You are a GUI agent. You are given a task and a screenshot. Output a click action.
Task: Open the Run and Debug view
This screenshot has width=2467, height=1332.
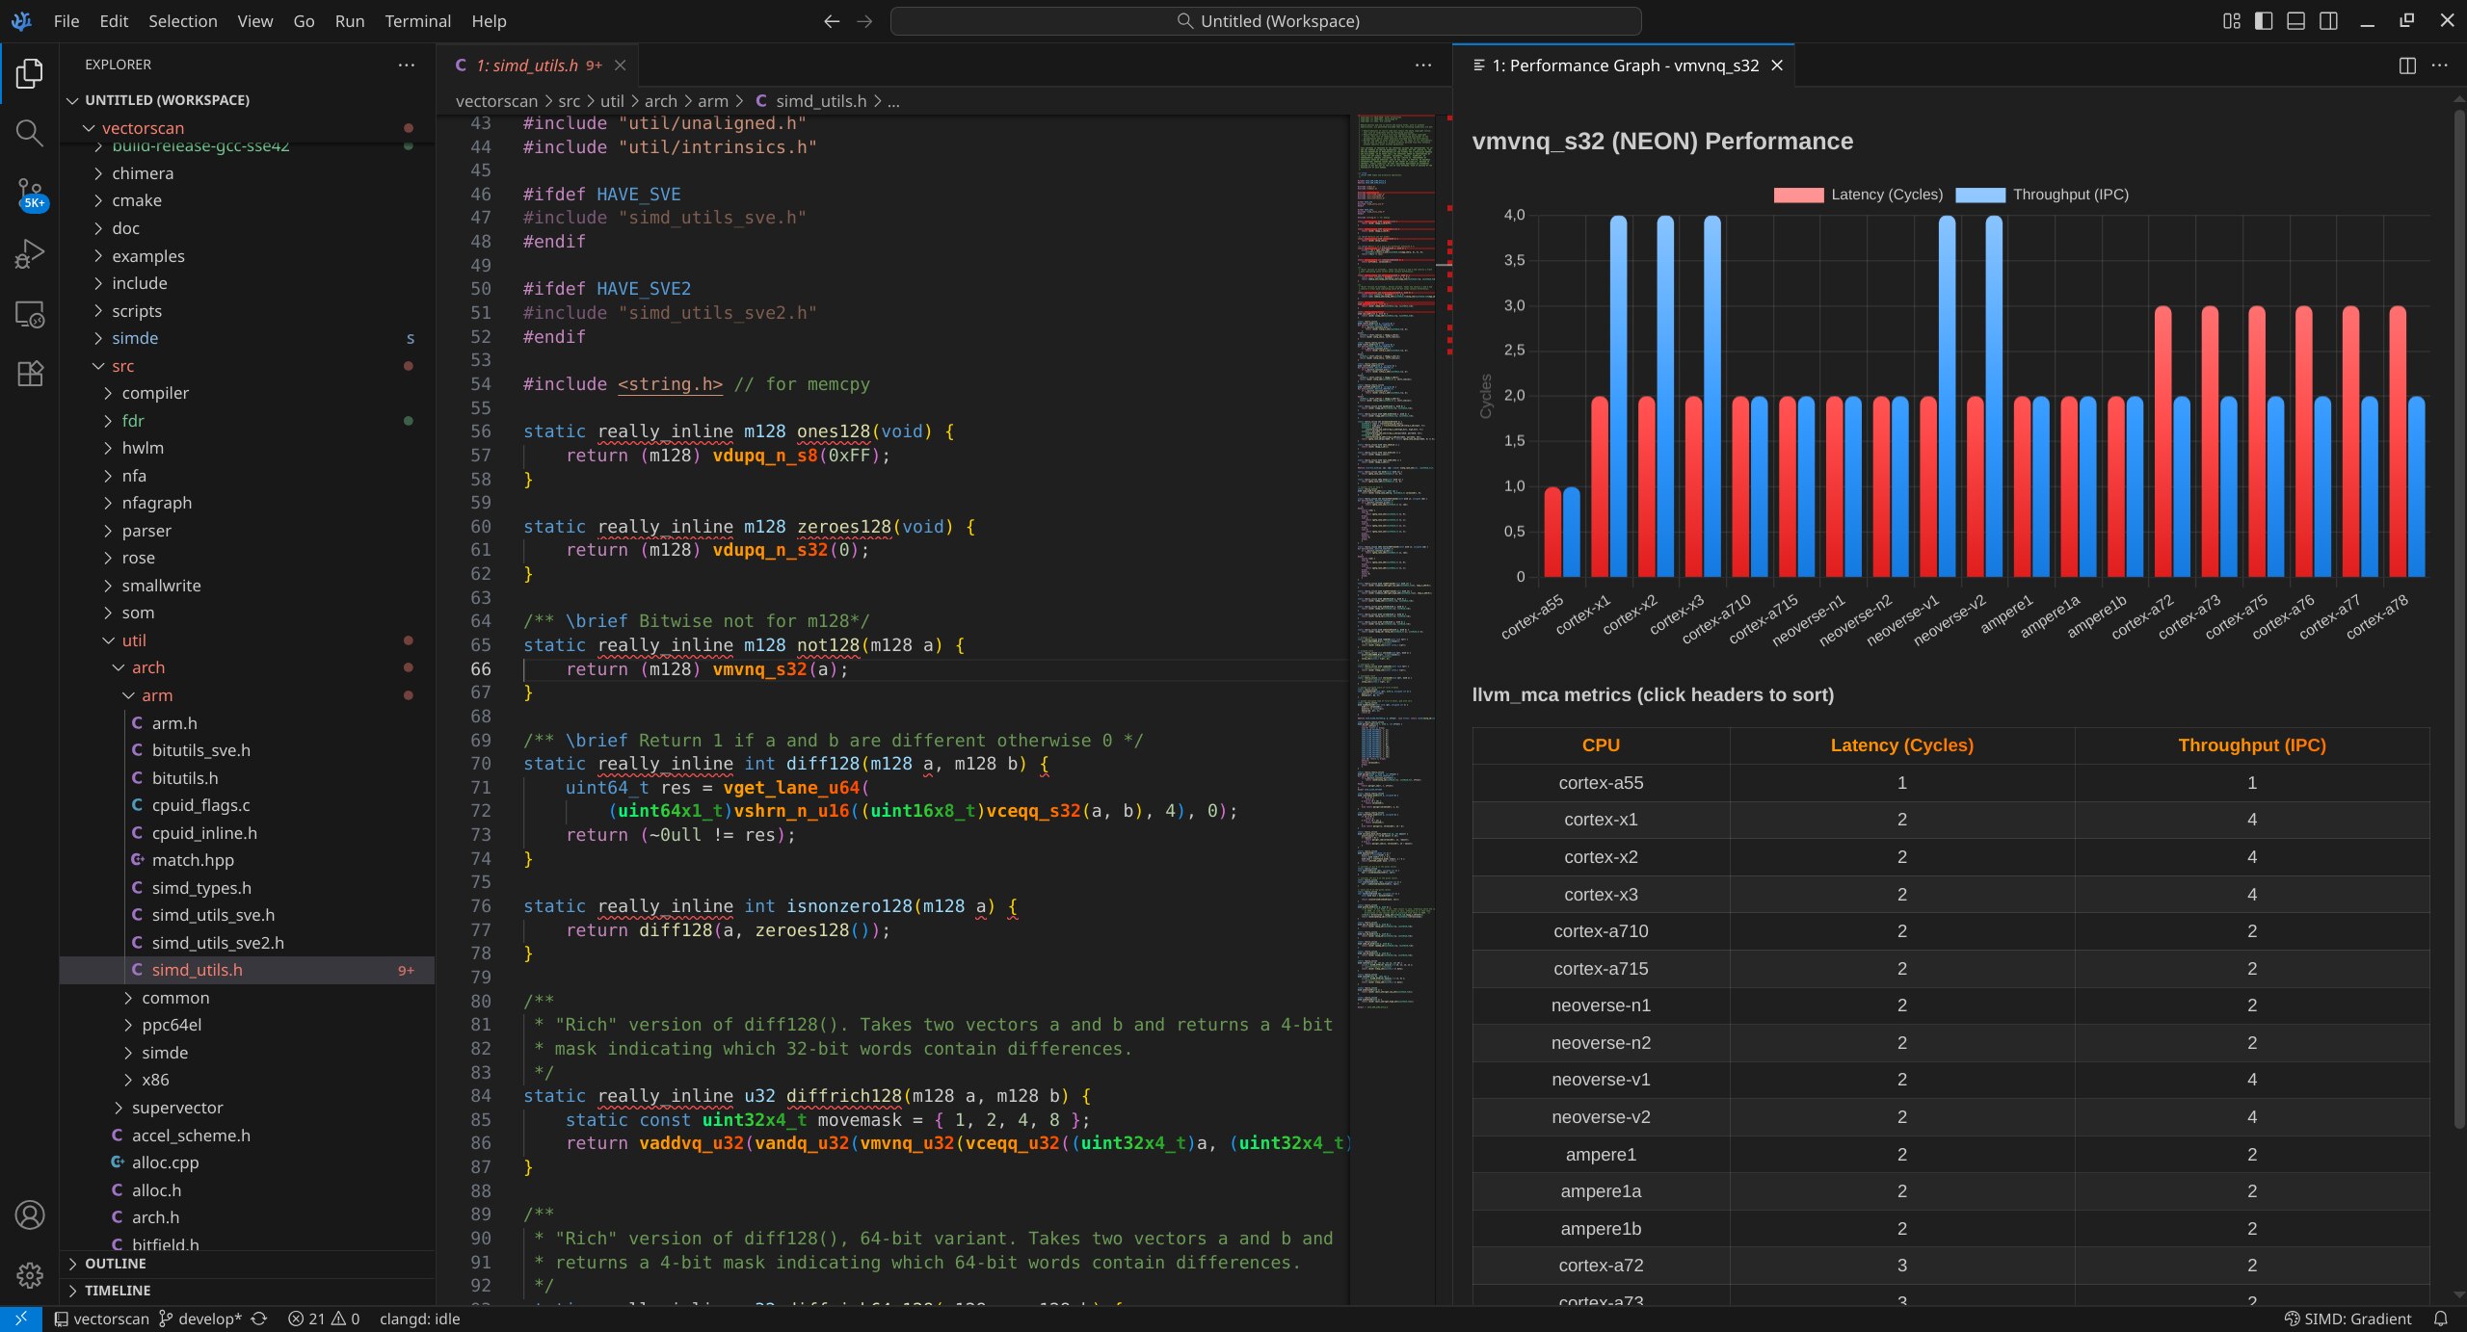pyautogui.click(x=29, y=252)
